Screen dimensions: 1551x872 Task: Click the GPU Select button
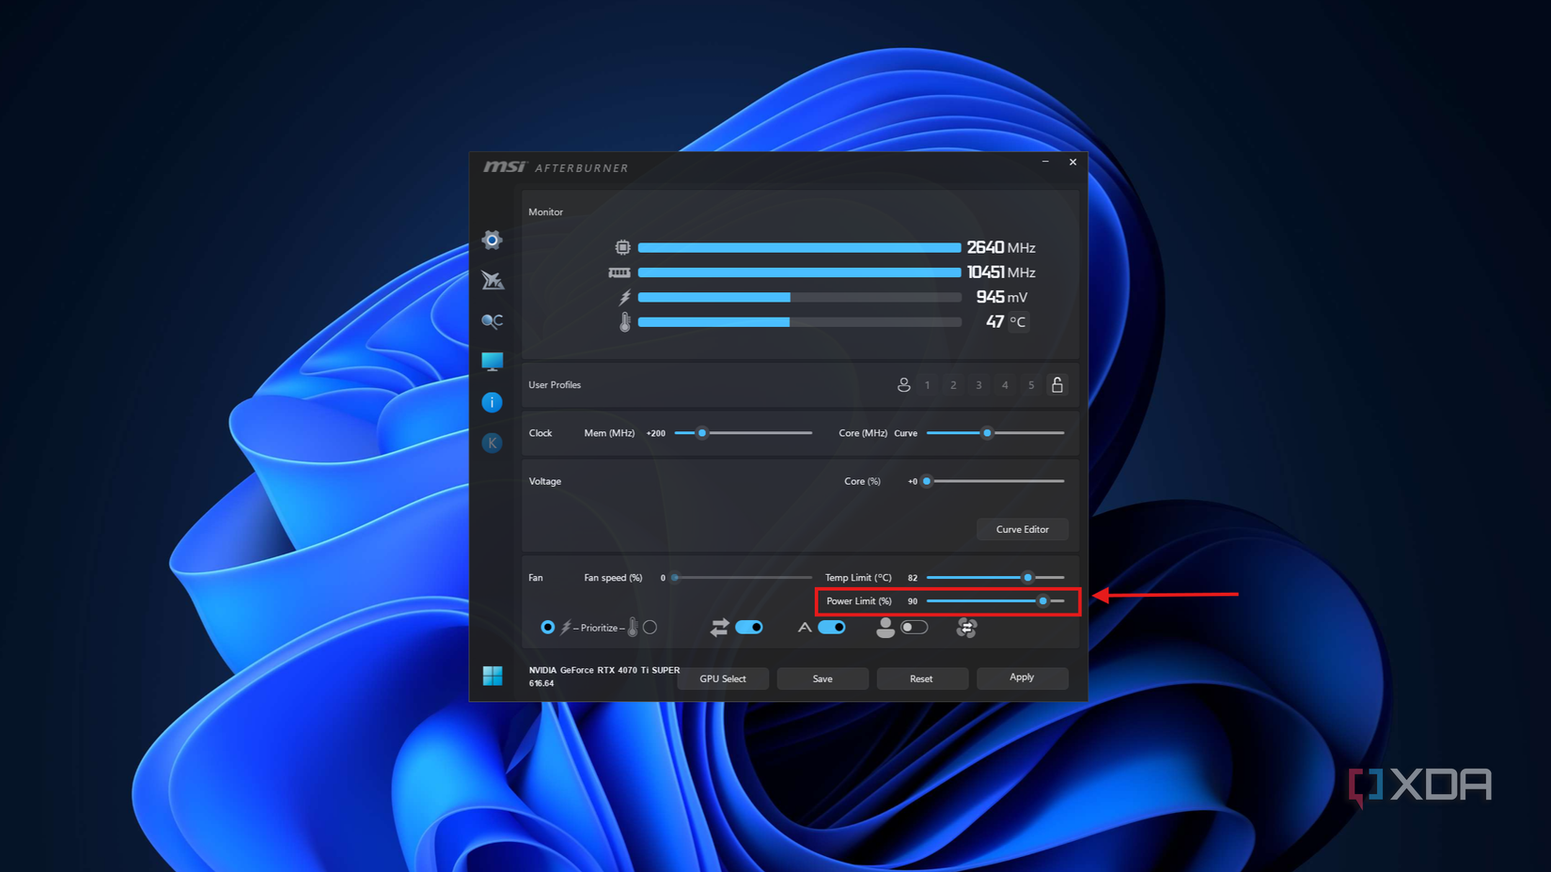(x=723, y=678)
